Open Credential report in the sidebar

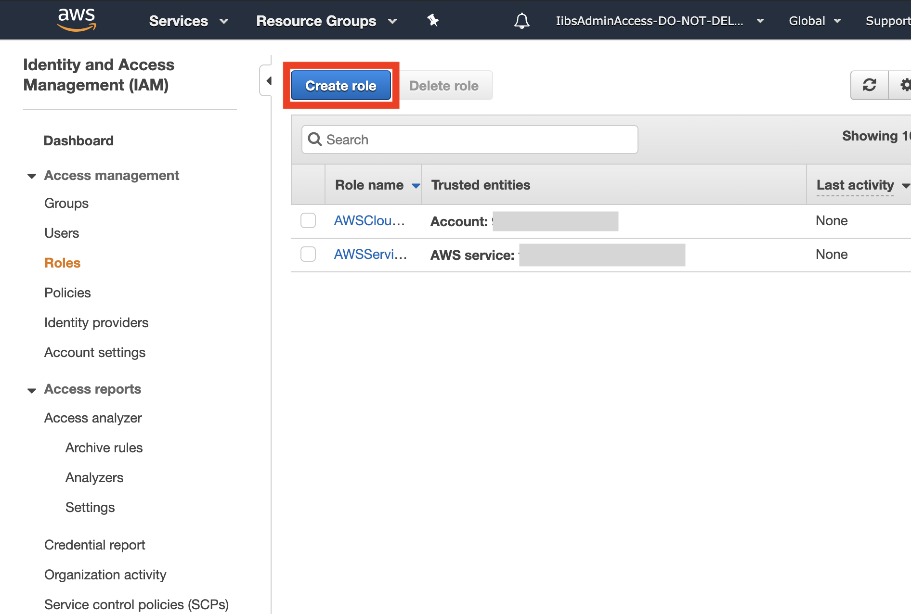(95, 545)
